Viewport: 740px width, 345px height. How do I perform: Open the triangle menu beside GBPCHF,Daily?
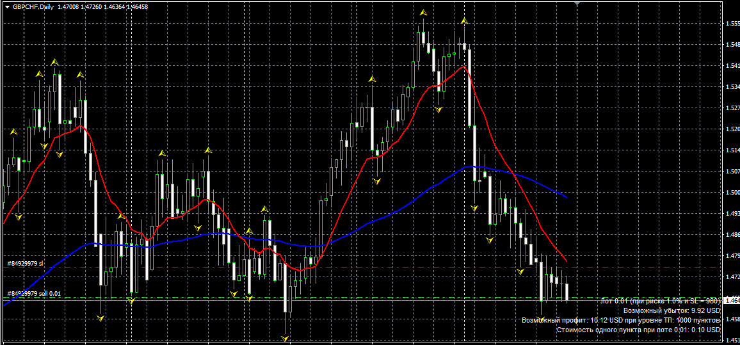pos(6,8)
